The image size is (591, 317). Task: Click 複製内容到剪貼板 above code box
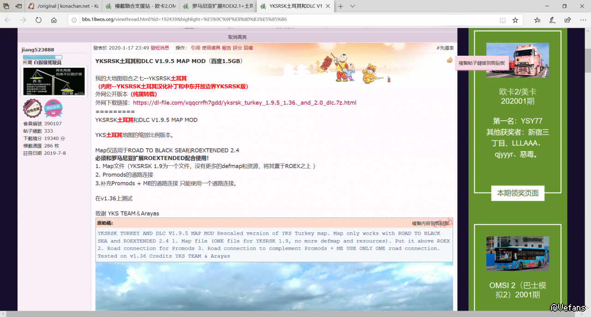coord(430,223)
